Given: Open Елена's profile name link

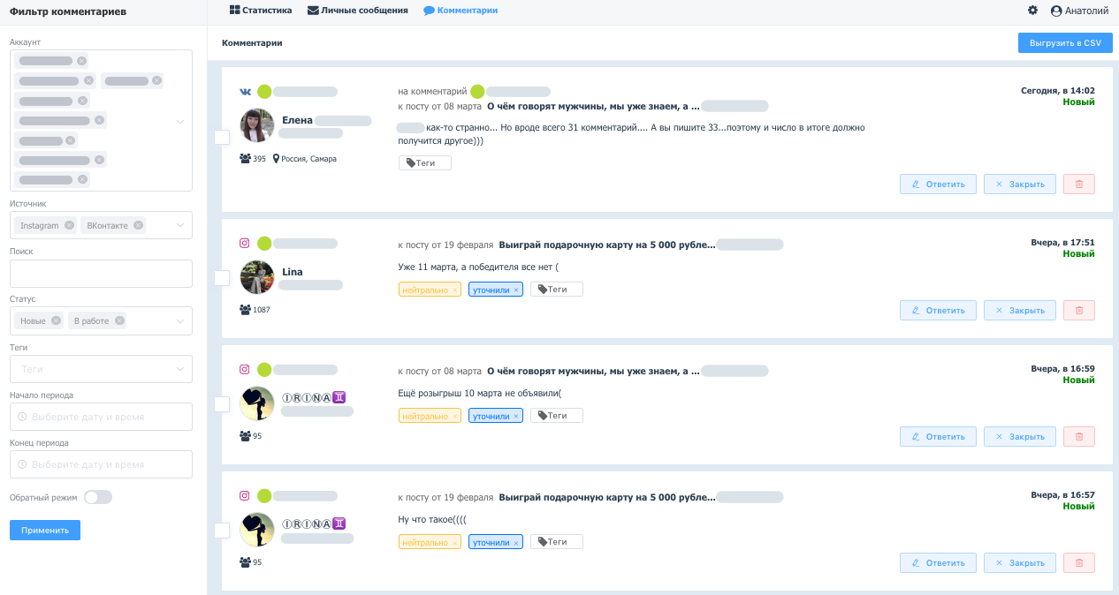Looking at the screenshot, I should click(x=297, y=120).
